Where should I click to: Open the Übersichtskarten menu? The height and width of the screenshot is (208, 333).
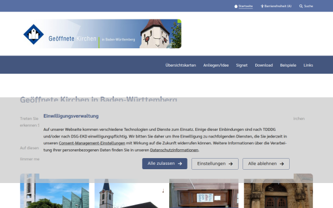pos(181,65)
